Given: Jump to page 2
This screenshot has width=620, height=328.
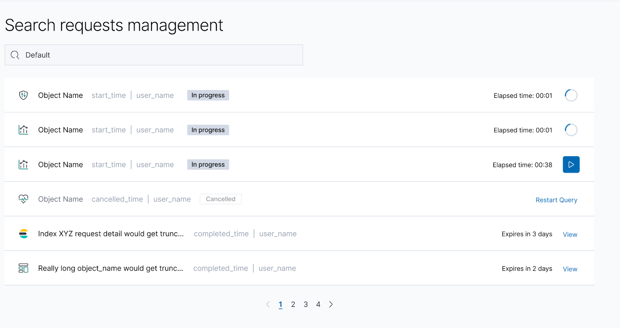Looking at the screenshot, I should [293, 304].
